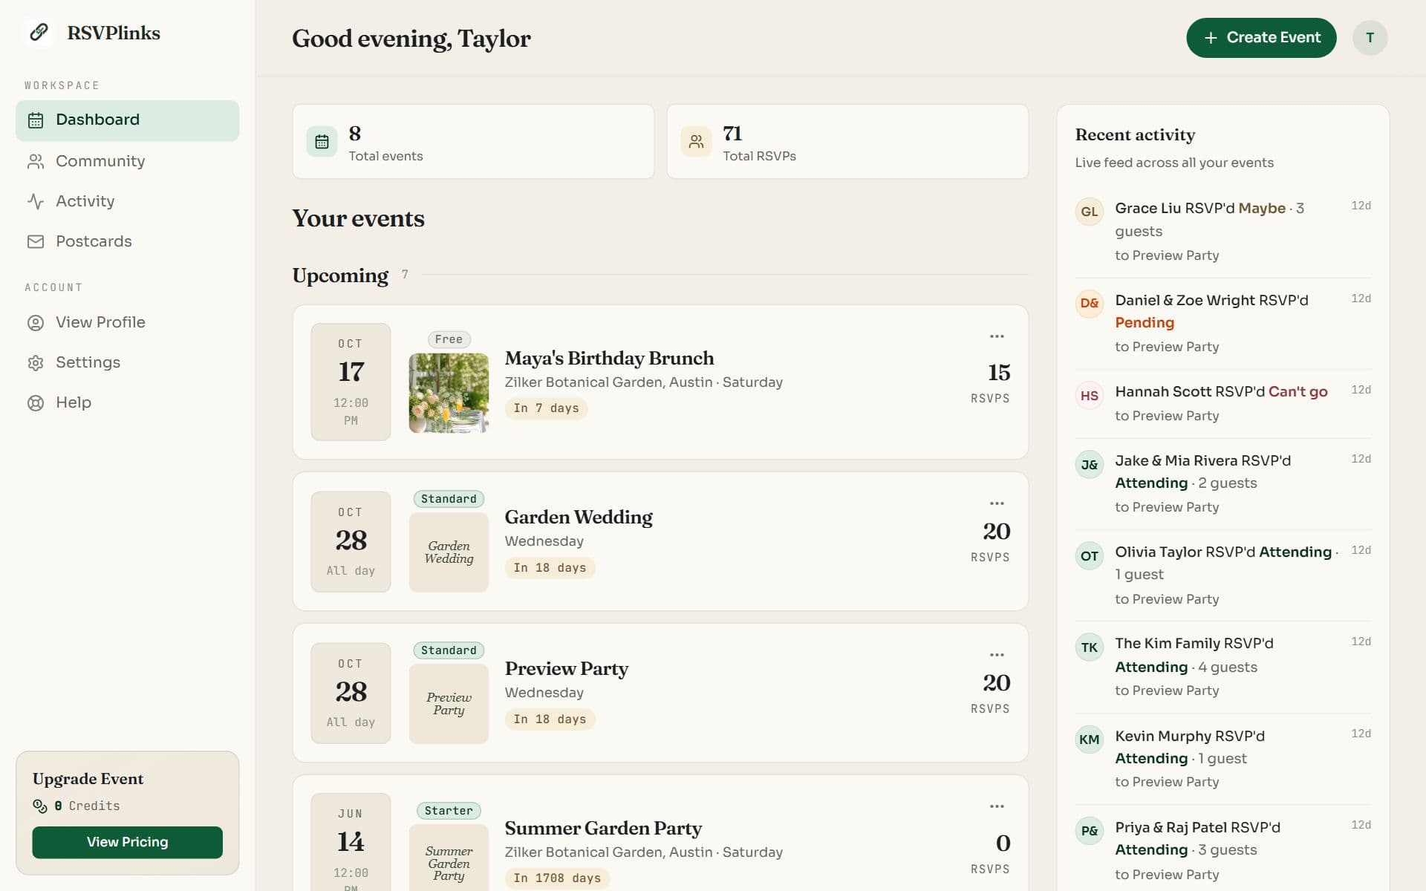Image resolution: width=1426 pixels, height=891 pixels.
Task: Click the Preview Party placeholder thumbnail
Action: click(x=449, y=703)
